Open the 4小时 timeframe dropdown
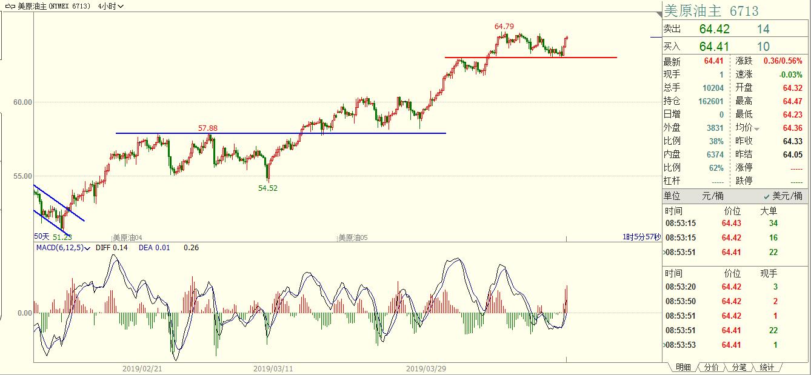Viewport: 811px width, 375px height. (110, 6)
